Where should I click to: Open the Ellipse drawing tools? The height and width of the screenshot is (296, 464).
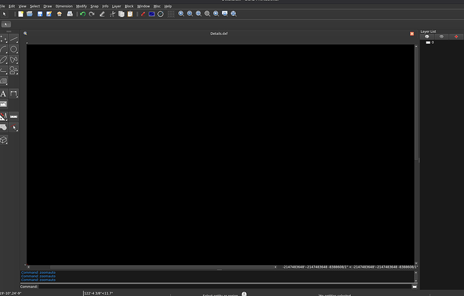[3, 60]
